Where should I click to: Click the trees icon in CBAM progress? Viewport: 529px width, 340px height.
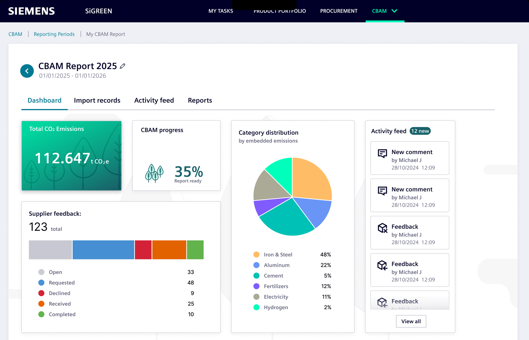click(x=154, y=173)
